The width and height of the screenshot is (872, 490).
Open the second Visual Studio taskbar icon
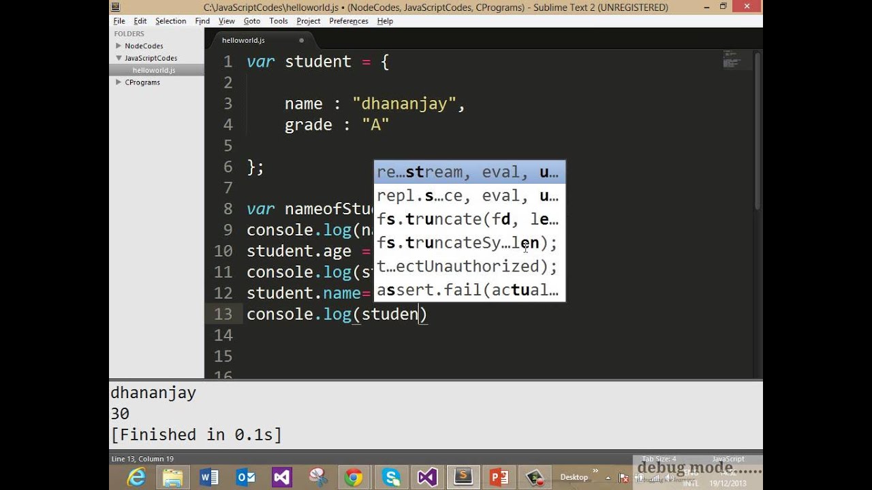[x=427, y=477]
